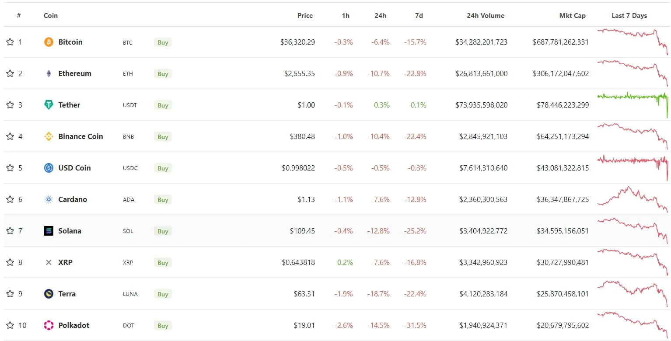Toggle the star for Tether
Image resolution: width=671 pixels, height=341 pixels.
(x=10, y=105)
